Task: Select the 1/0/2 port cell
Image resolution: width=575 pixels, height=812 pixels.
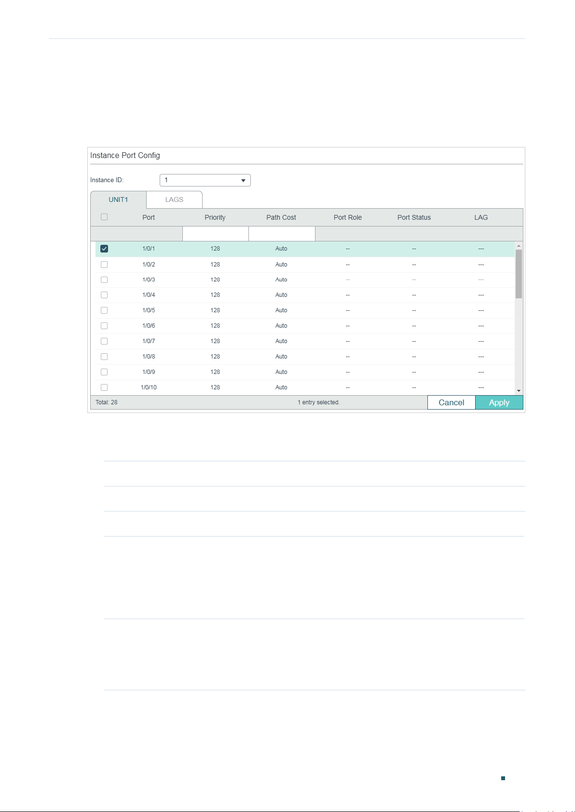Action: coord(149,265)
